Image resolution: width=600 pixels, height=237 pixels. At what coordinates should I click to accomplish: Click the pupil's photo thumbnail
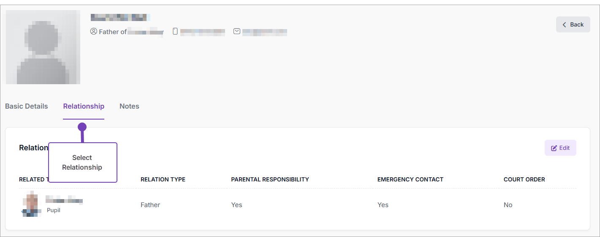pyautogui.click(x=31, y=205)
